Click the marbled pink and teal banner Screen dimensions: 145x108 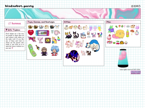73,14
